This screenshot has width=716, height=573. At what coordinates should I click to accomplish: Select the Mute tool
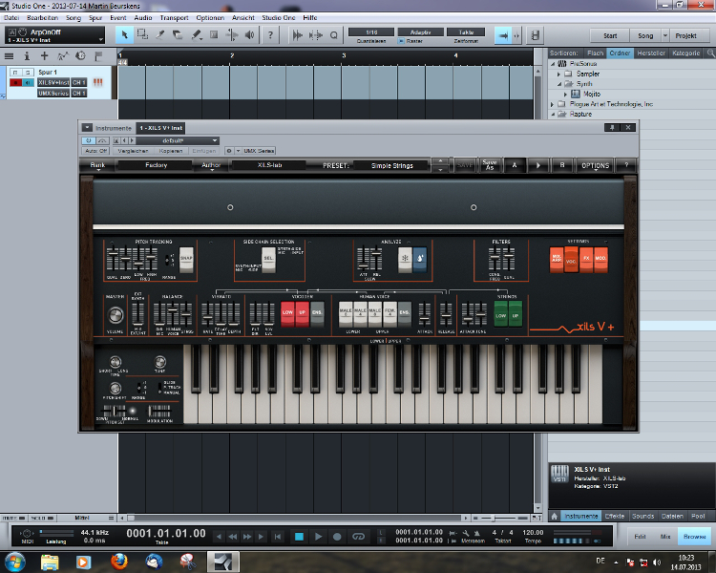coord(214,34)
